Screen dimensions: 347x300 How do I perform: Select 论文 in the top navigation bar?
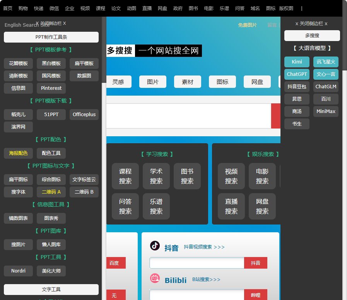pyautogui.click(x=116, y=9)
